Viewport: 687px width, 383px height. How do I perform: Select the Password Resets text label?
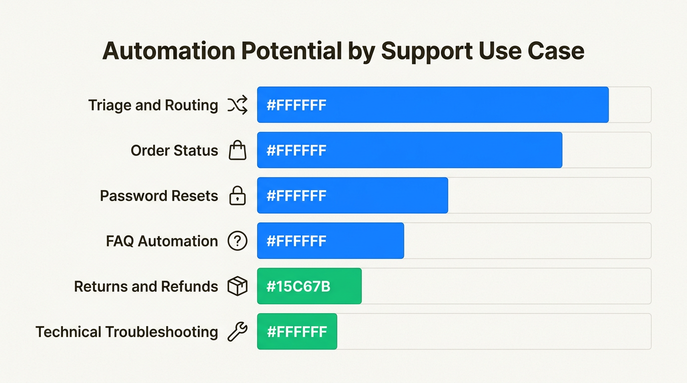(x=159, y=195)
